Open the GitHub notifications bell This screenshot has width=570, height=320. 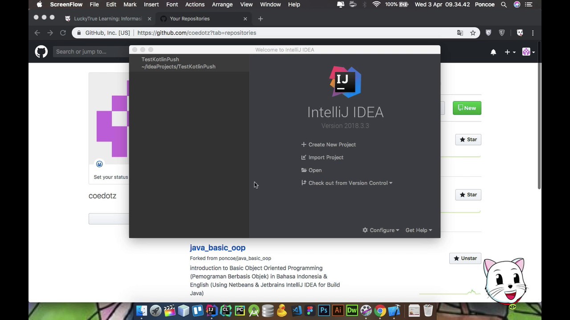click(x=493, y=52)
